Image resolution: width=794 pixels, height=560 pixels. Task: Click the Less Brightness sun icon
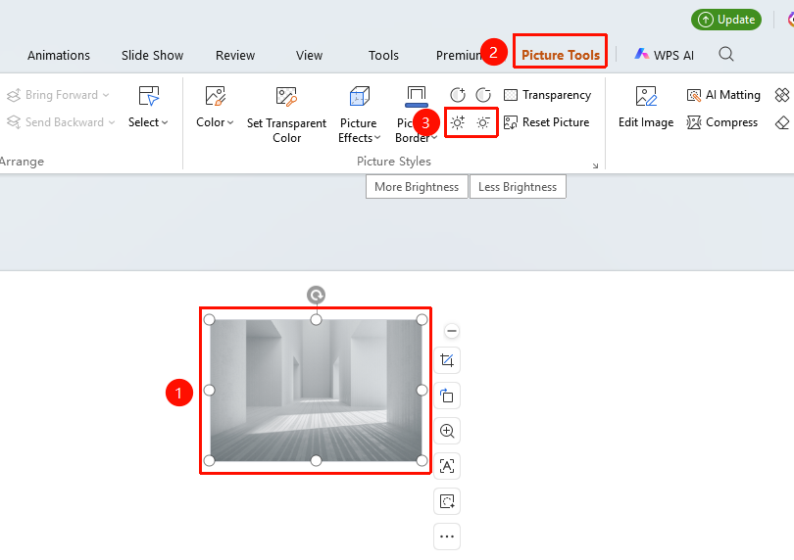(x=483, y=122)
